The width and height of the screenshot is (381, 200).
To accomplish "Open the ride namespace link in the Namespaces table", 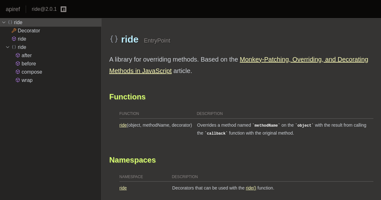I will point(123,188).
